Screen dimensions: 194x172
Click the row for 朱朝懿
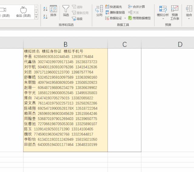tap(61, 83)
